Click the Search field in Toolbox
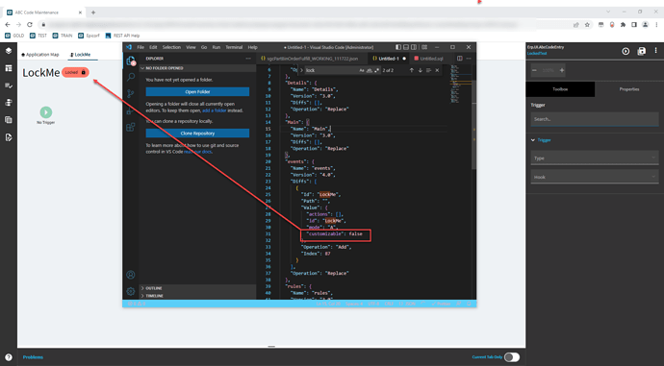Viewport: 664px width, 366px height. 595,119
